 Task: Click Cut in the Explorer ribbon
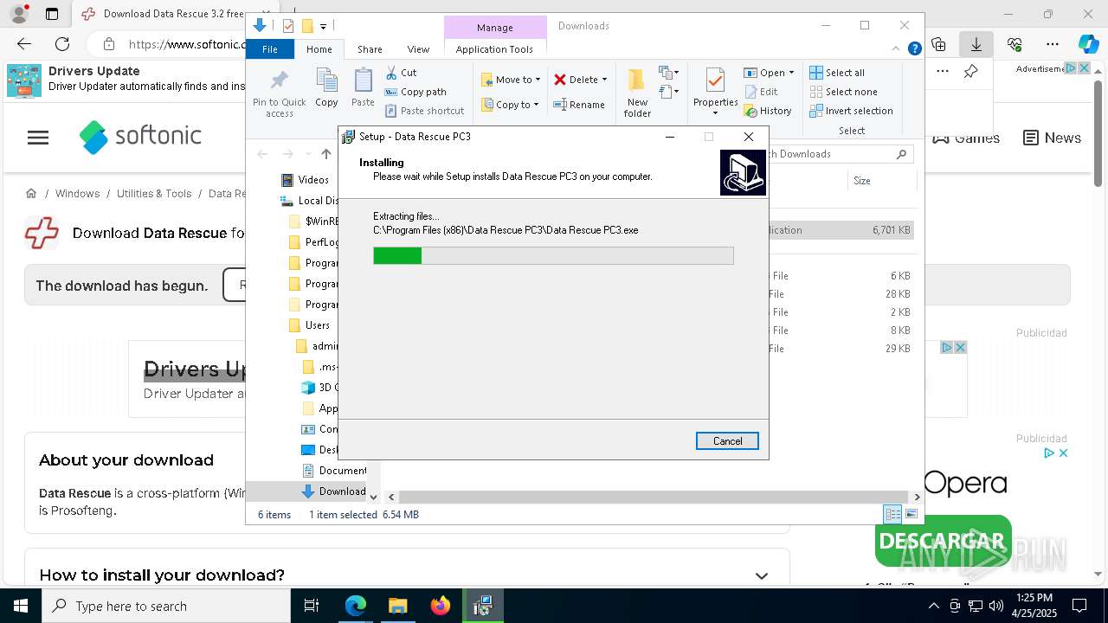coord(401,73)
